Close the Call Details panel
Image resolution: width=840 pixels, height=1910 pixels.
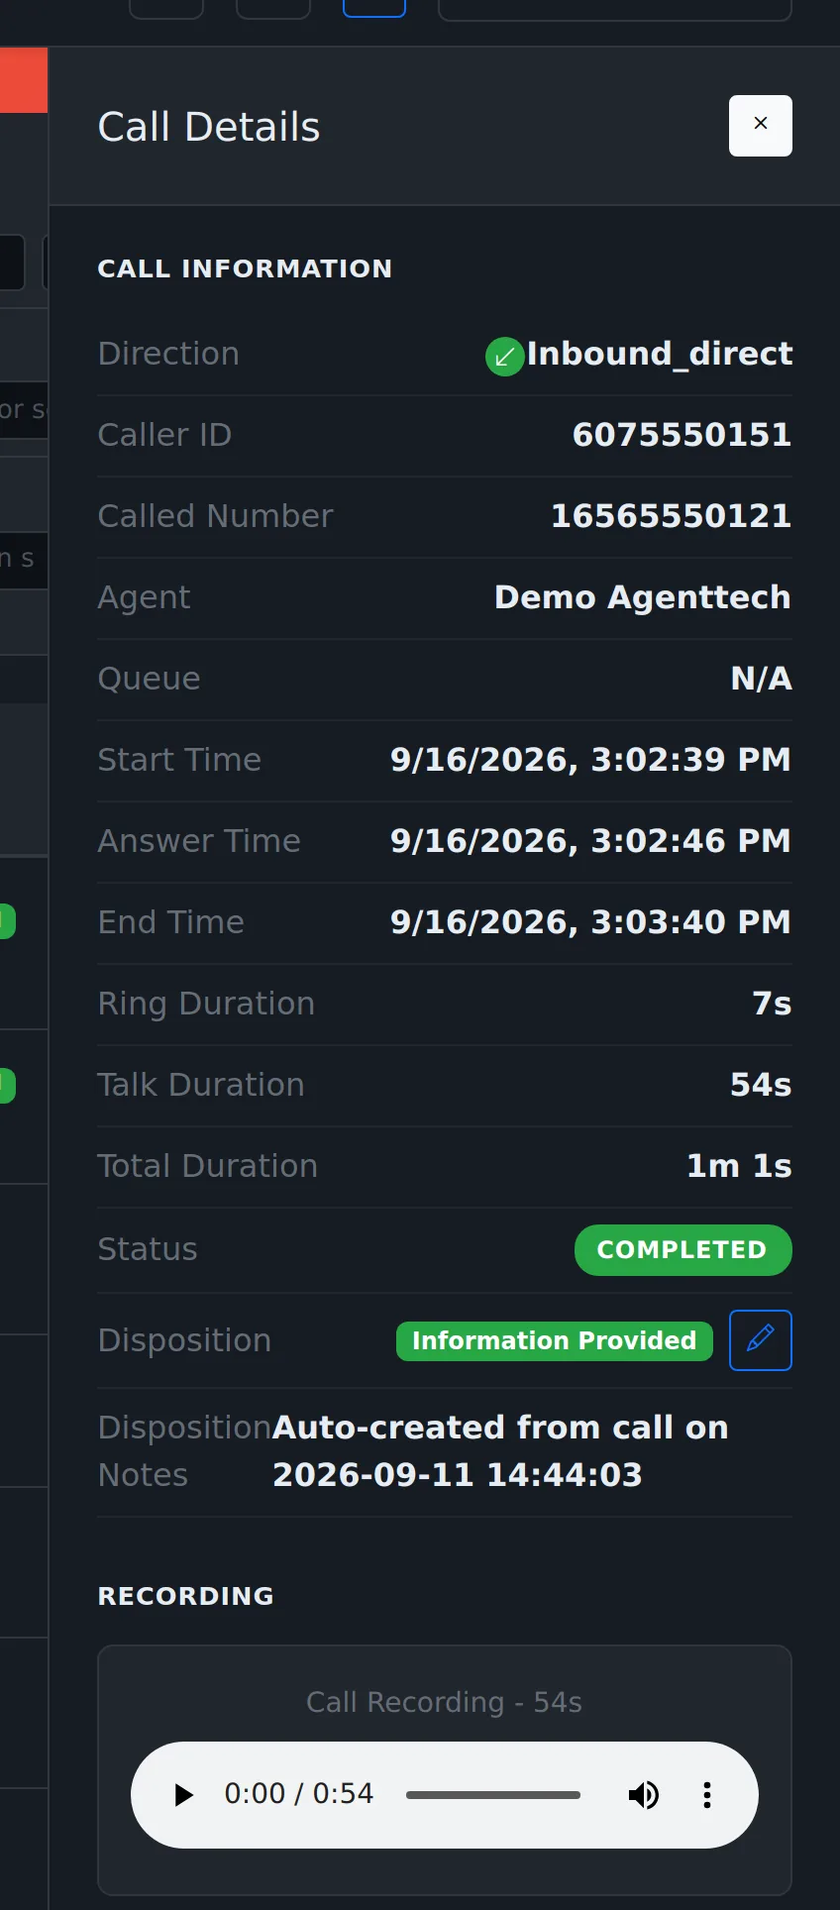(761, 126)
